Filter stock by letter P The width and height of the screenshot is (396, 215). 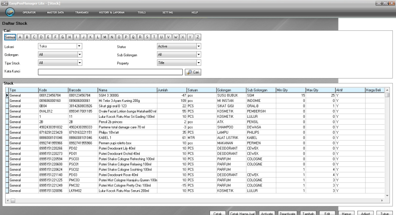tap(127, 36)
